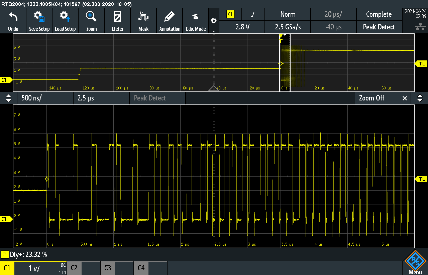Click Zoom Off label
The width and height of the screenshot is (428, 275).
(371, 98)
